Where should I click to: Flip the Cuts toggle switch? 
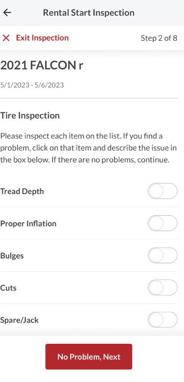click(162, 288)
